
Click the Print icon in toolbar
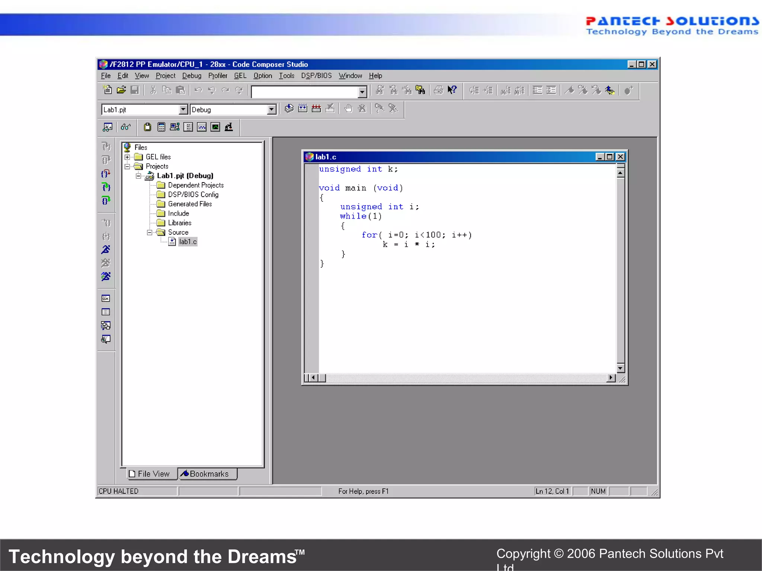pos(439,90)
